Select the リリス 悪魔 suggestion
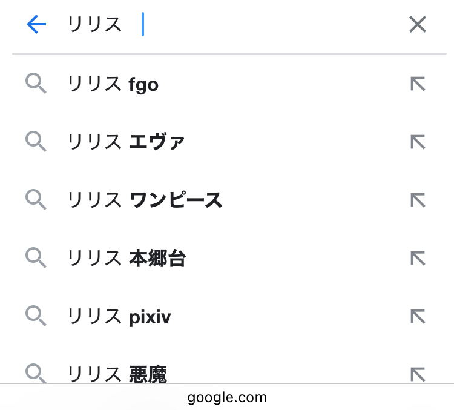454x410 pixels. point(117,374)
